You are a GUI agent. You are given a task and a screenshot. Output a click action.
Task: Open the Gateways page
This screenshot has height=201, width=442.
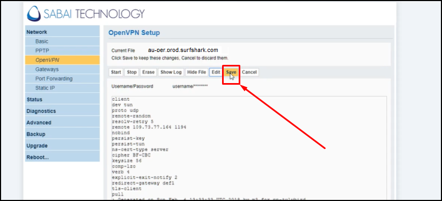point(62,69)
